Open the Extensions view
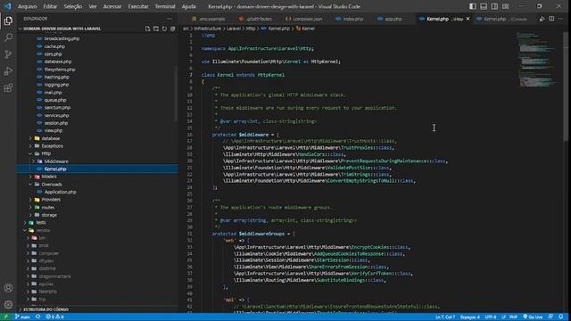571x321 pixels. pyautogui.click(x=8, y=87)
